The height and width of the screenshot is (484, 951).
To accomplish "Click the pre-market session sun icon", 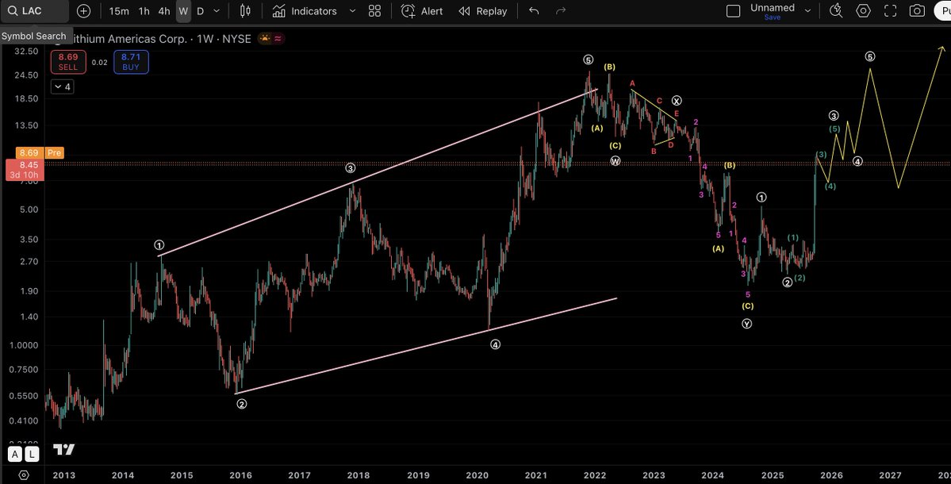I will pyautogui.click(x=265, y=38).
